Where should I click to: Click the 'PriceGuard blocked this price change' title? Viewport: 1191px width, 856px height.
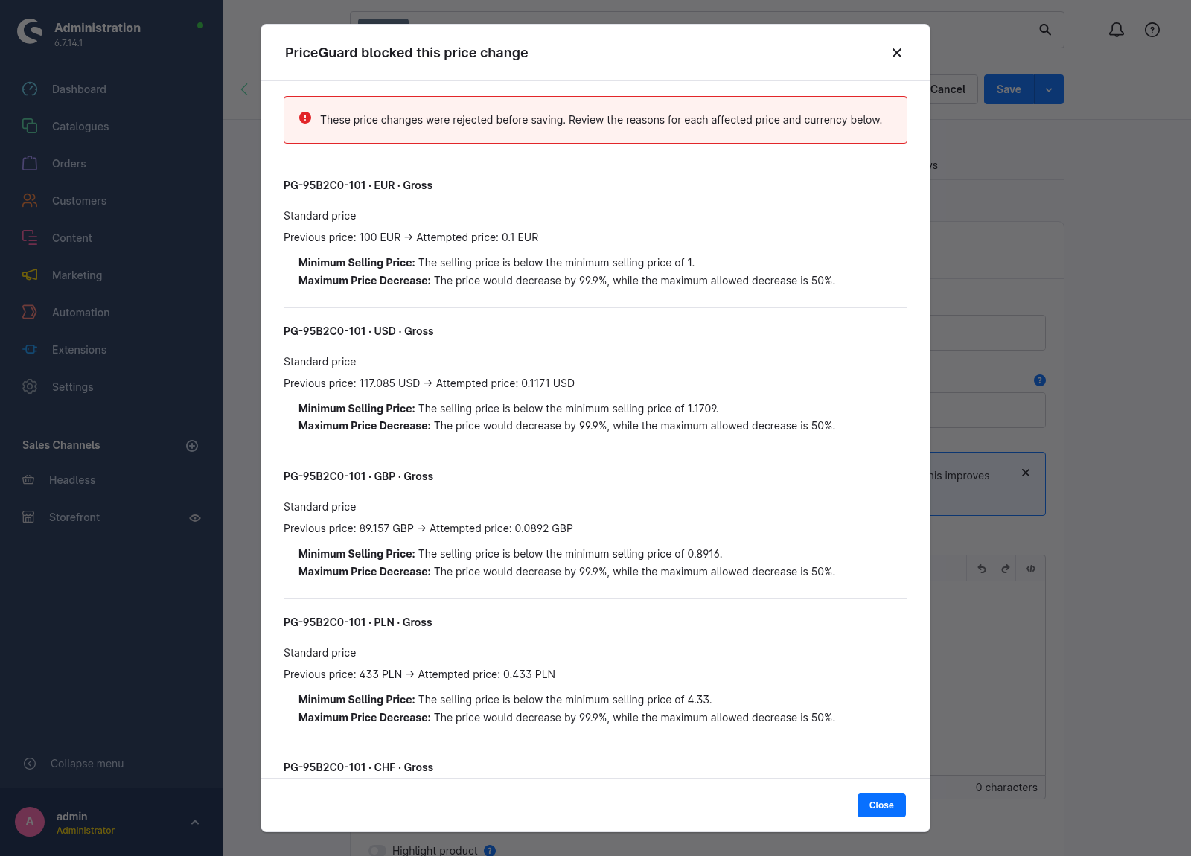pyautogui.click(x=406, y=53)
